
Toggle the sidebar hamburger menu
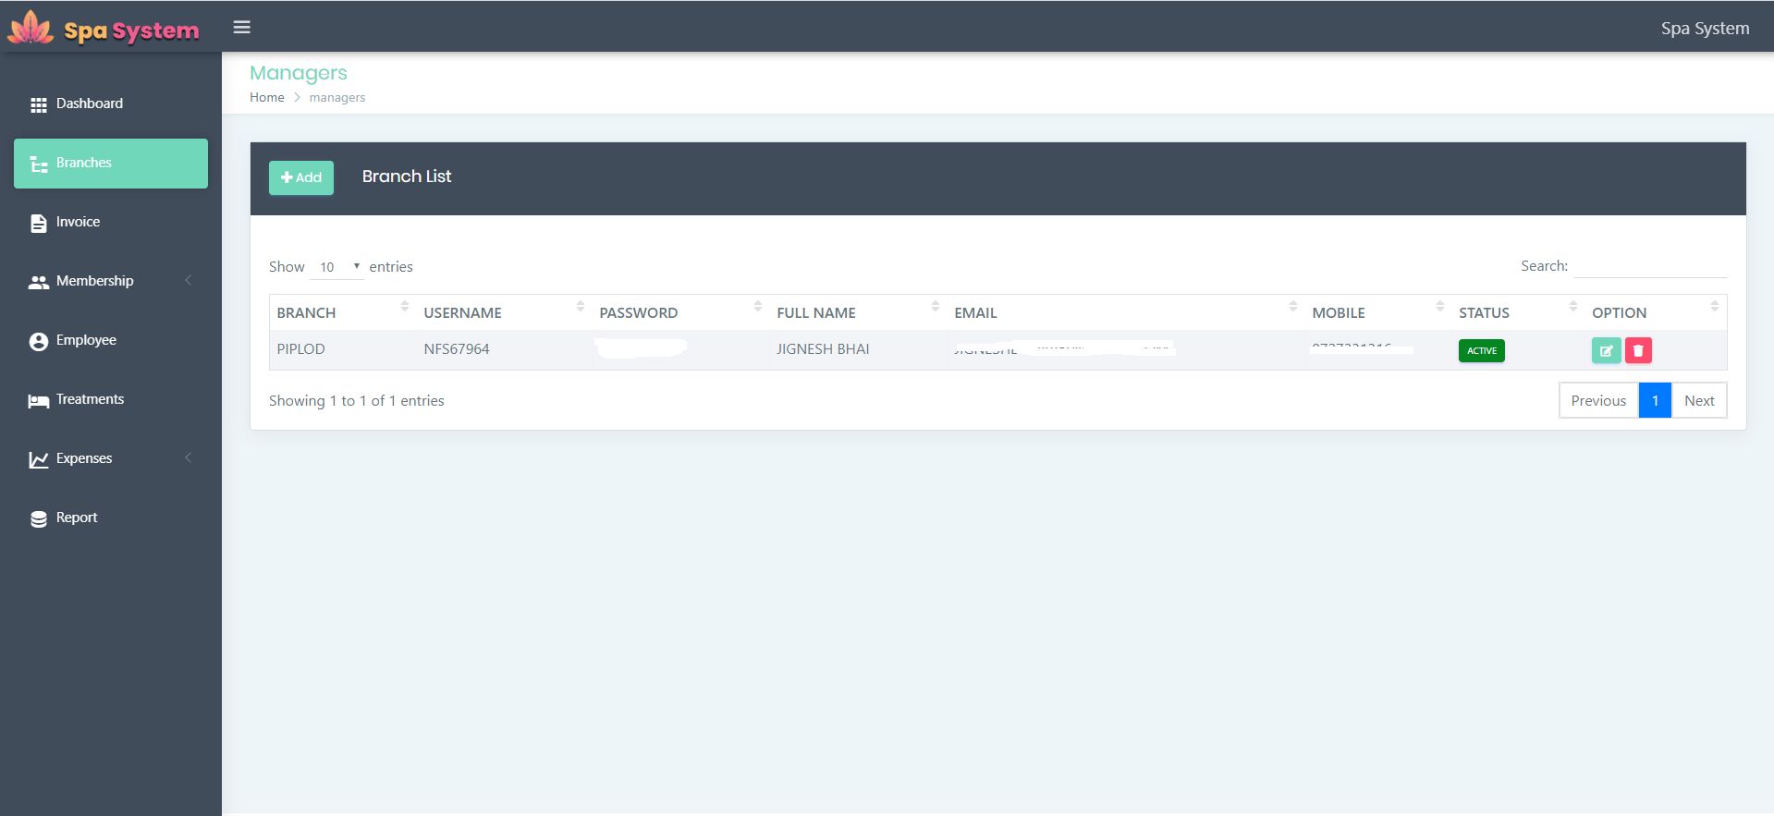click(x=242, y=27)
